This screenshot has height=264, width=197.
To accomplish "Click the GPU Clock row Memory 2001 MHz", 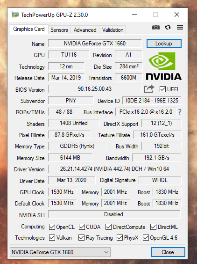I will pos(116,192).
